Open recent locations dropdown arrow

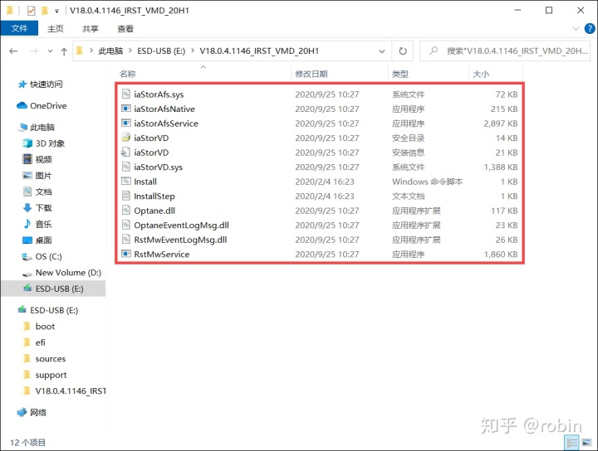click(x=50, y=51)
